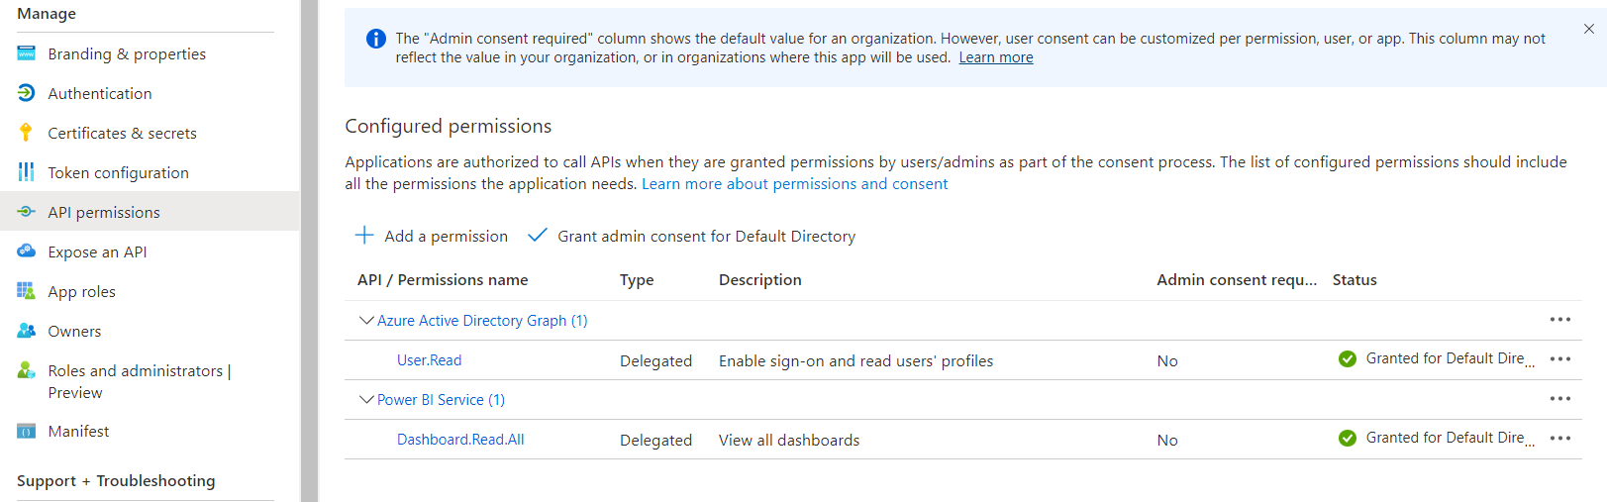Click the Configured permissions heading
The height and width of the screenshot is (502, 1607).
[448, 126]
